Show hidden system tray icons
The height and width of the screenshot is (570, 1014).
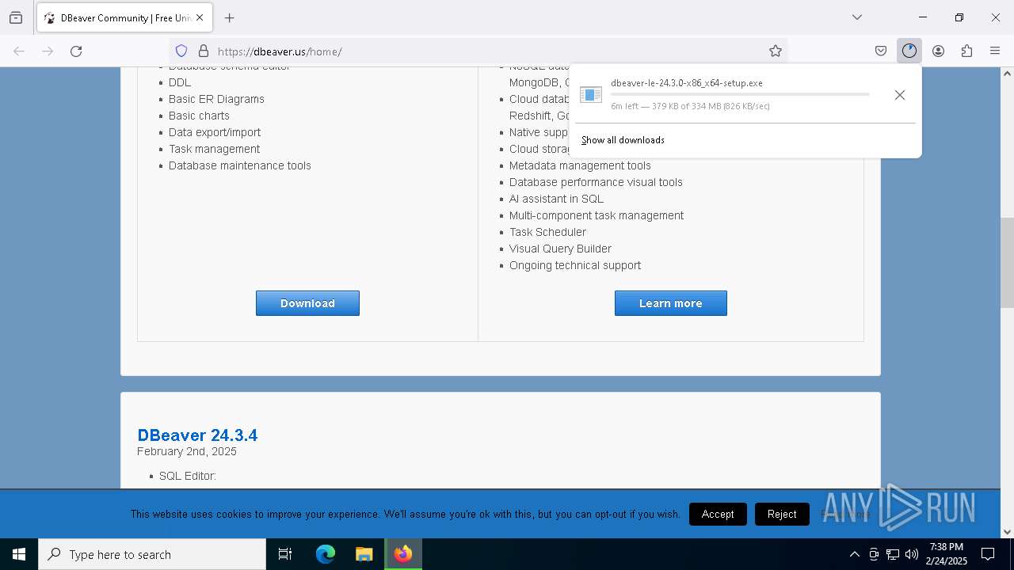coord(854,554)
